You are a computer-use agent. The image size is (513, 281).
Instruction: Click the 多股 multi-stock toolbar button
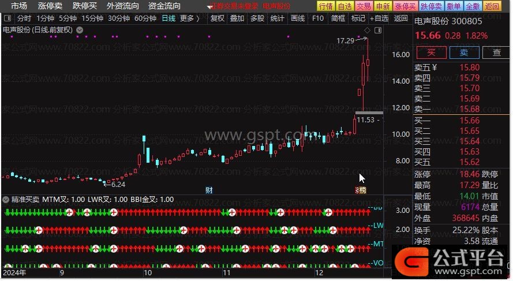click(x=257, y=18)
